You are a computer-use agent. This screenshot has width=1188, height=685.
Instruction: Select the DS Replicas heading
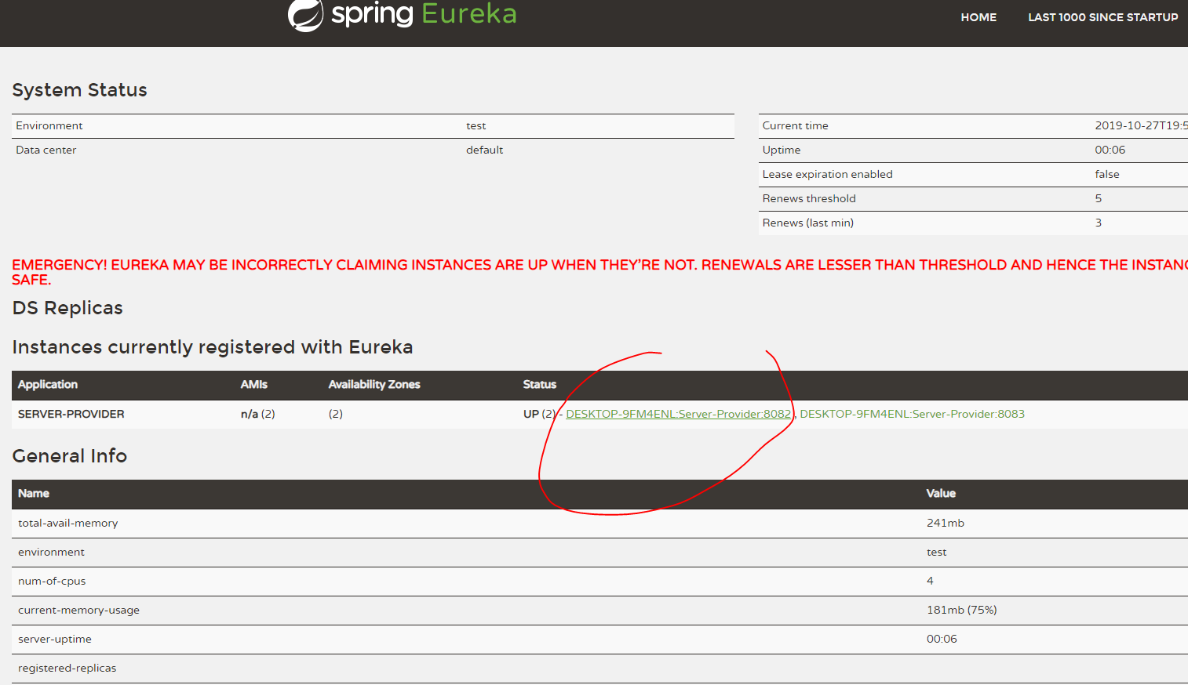(67, 308)
